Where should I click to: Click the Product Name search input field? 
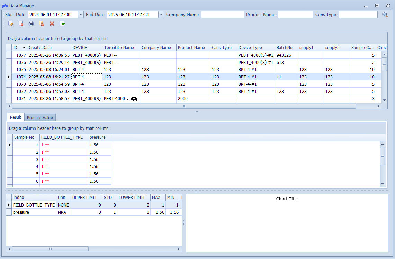295,15
